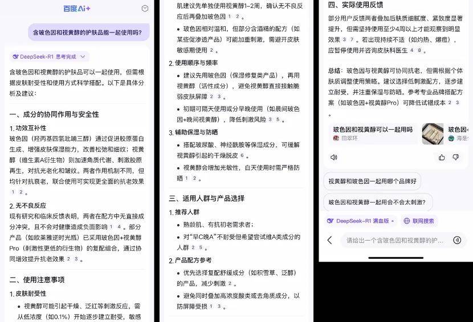Toggle 联网搜索 web search

(419, 221)
